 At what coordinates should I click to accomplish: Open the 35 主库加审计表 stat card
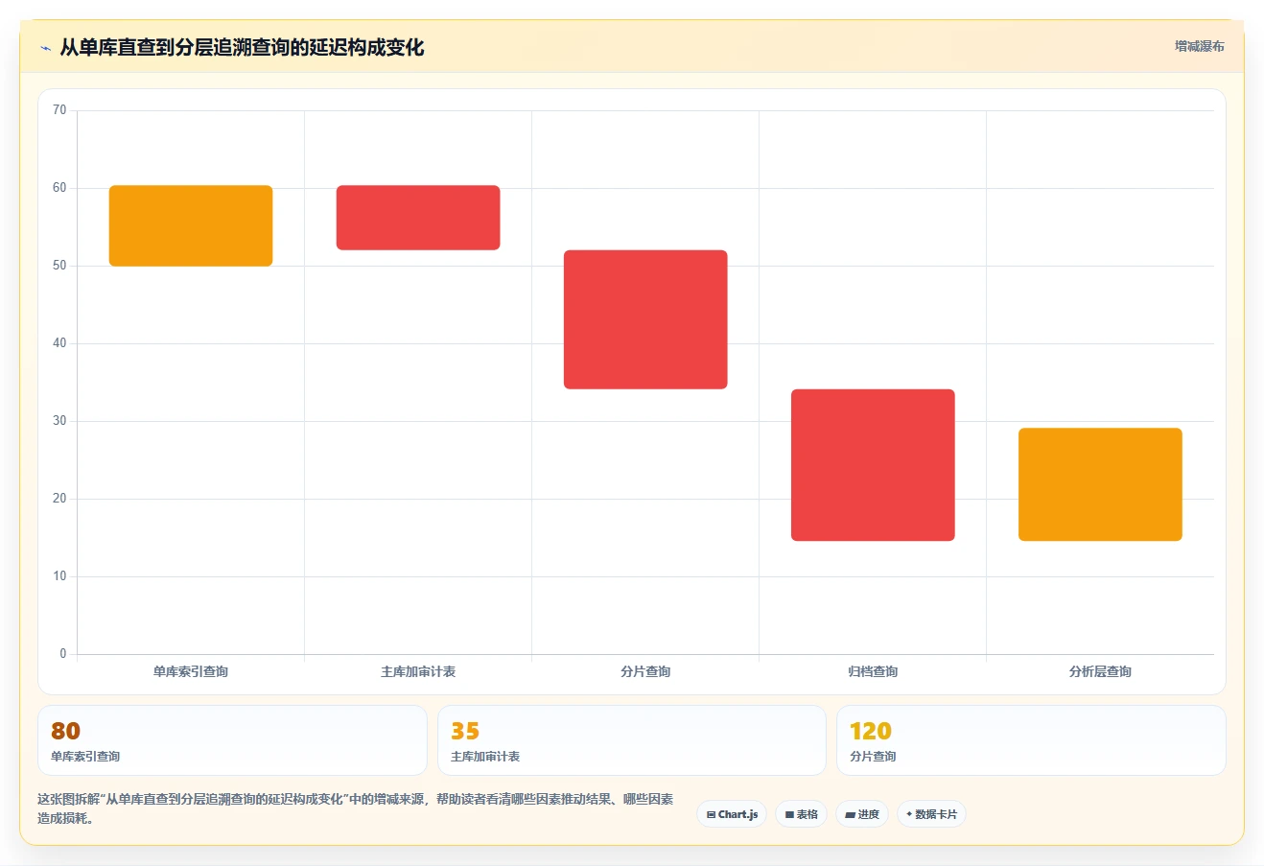(632, 740)
